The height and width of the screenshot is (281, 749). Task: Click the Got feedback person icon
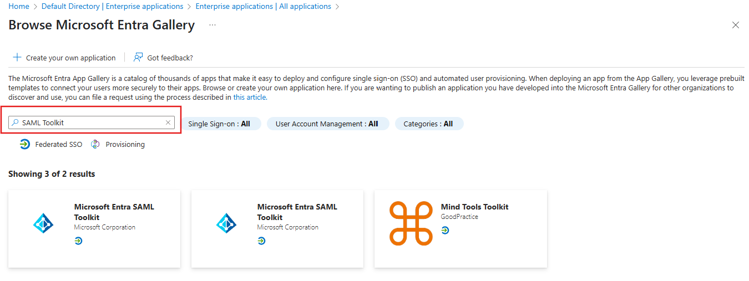tap(138, 58)
